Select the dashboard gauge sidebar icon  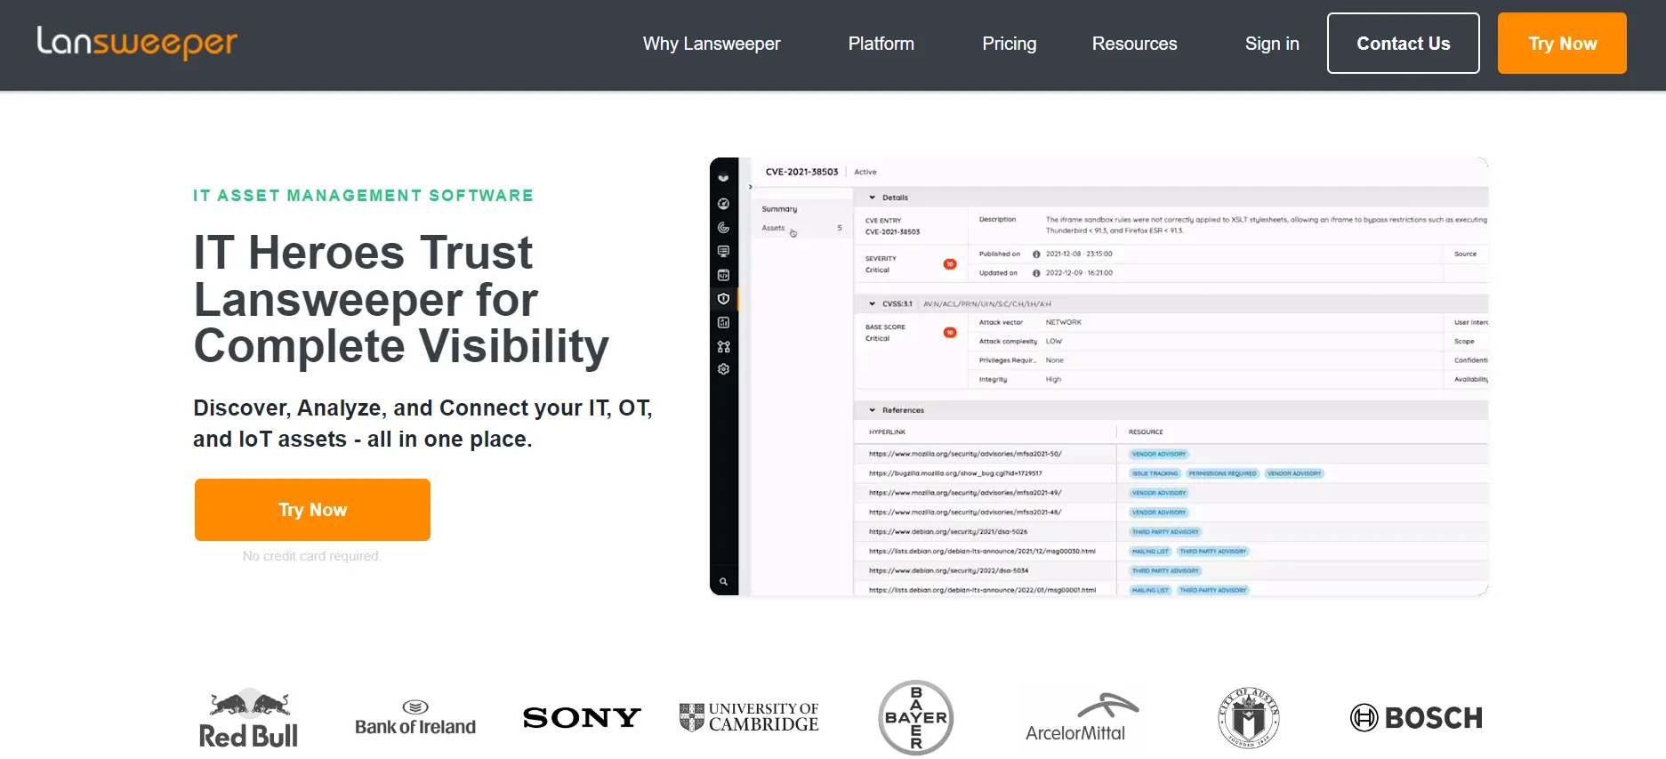point(723,204)
